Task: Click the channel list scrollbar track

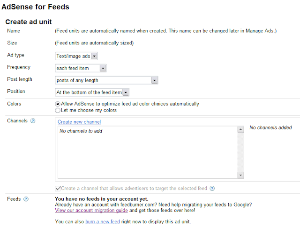Action: click(241, 152)
